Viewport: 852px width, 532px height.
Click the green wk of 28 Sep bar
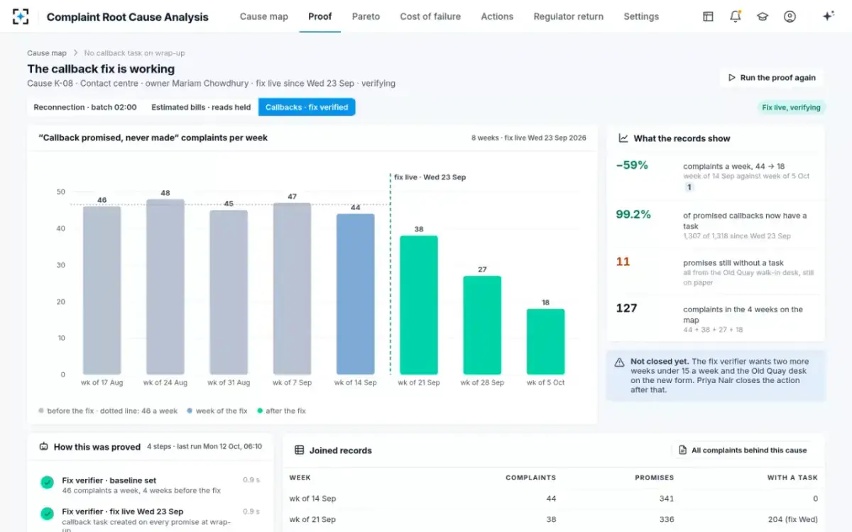482,325
